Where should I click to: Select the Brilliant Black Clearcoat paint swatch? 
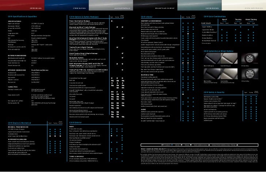[x=155, y=5]
